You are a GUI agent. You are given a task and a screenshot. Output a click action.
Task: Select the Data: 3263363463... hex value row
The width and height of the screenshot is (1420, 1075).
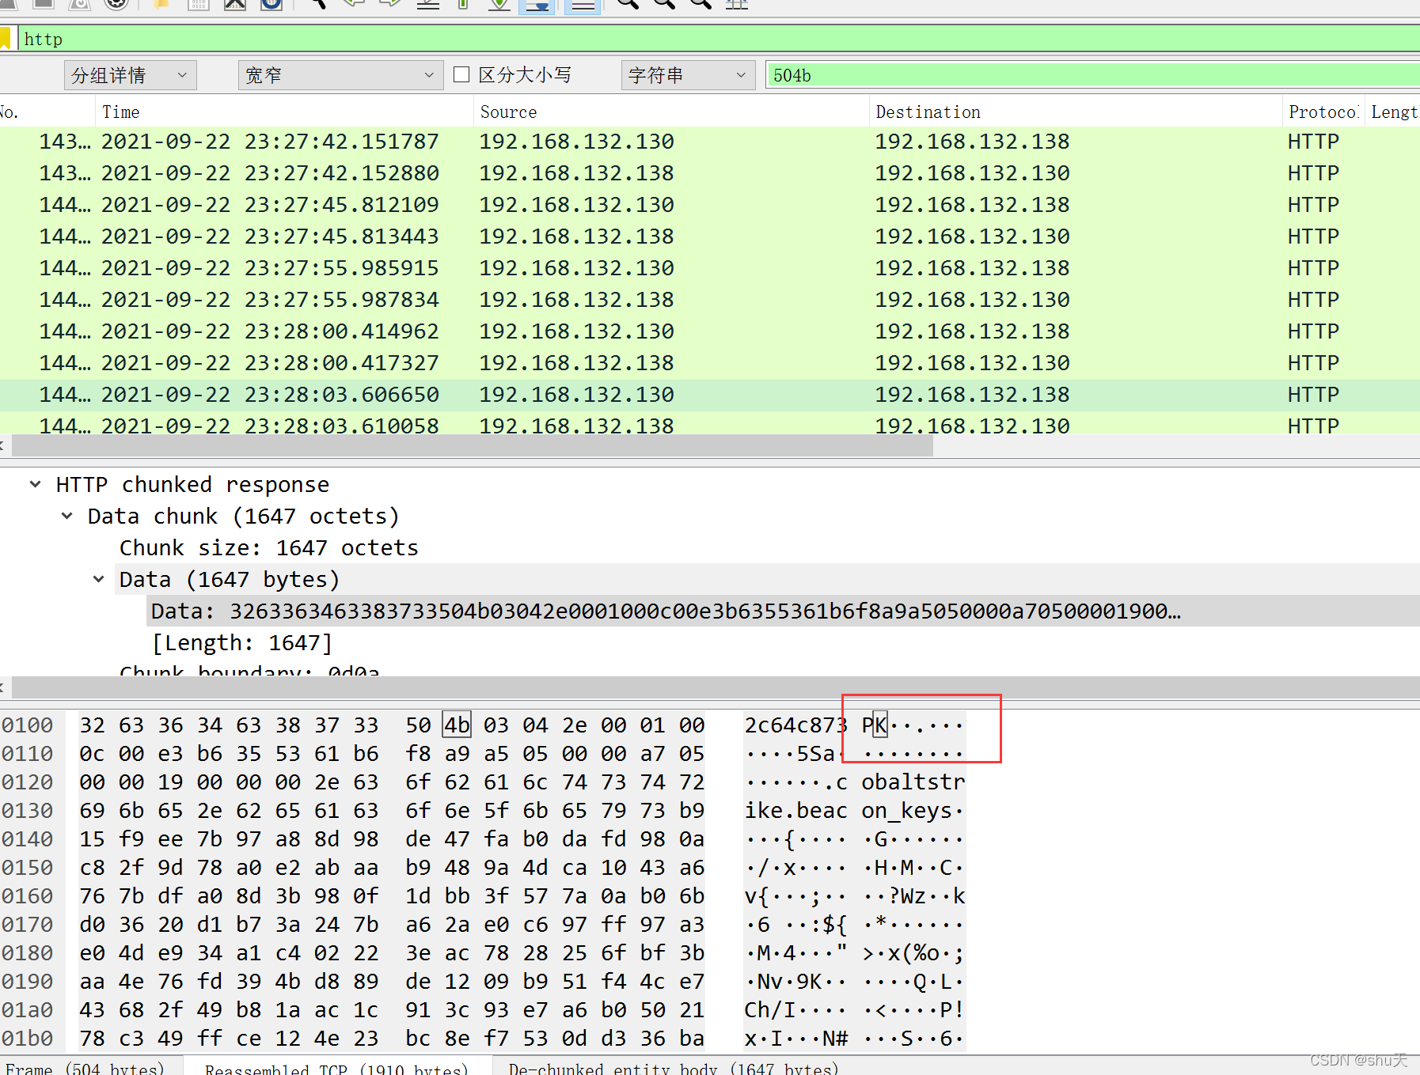point(665,611)
